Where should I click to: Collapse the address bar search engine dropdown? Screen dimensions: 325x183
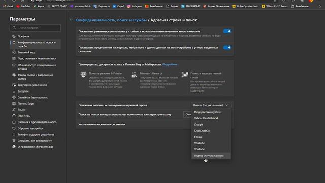pyautogui.click(x=211, y=105)
